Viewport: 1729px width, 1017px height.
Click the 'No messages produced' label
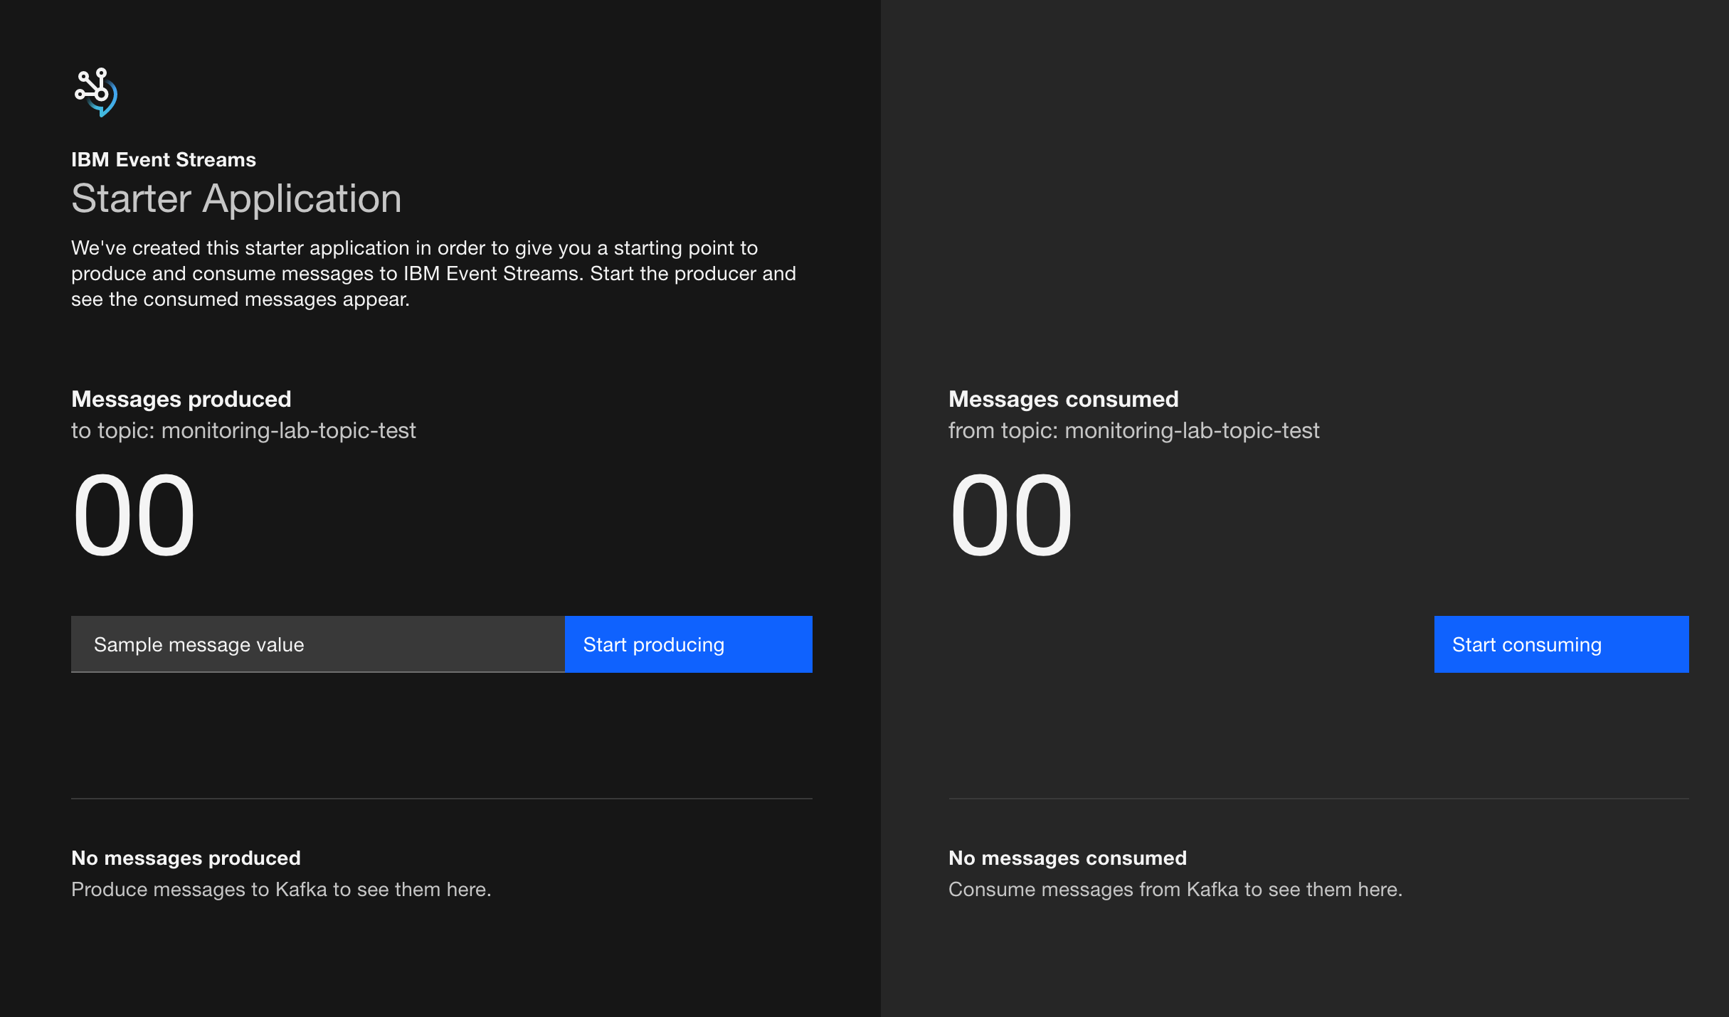point(186,858)
